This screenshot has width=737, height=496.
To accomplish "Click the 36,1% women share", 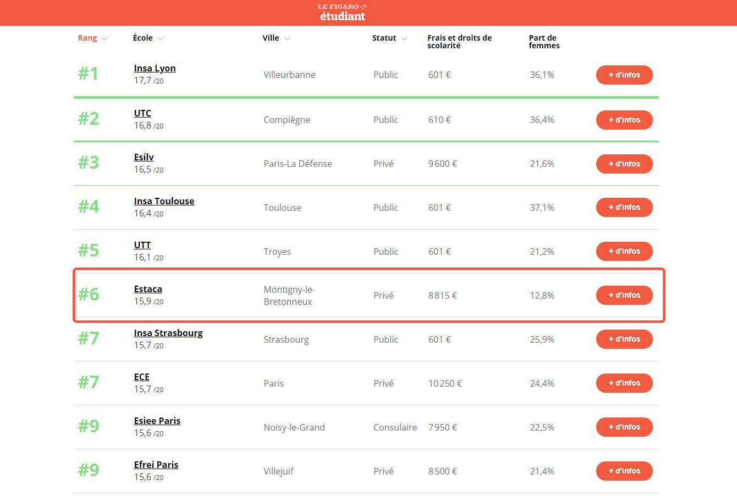I will pyautogui.click(x=542, y=75).
